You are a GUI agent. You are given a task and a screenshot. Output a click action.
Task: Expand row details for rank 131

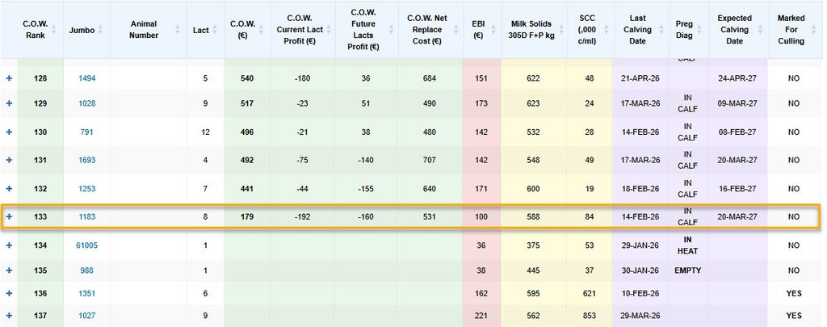click(9, 160)
